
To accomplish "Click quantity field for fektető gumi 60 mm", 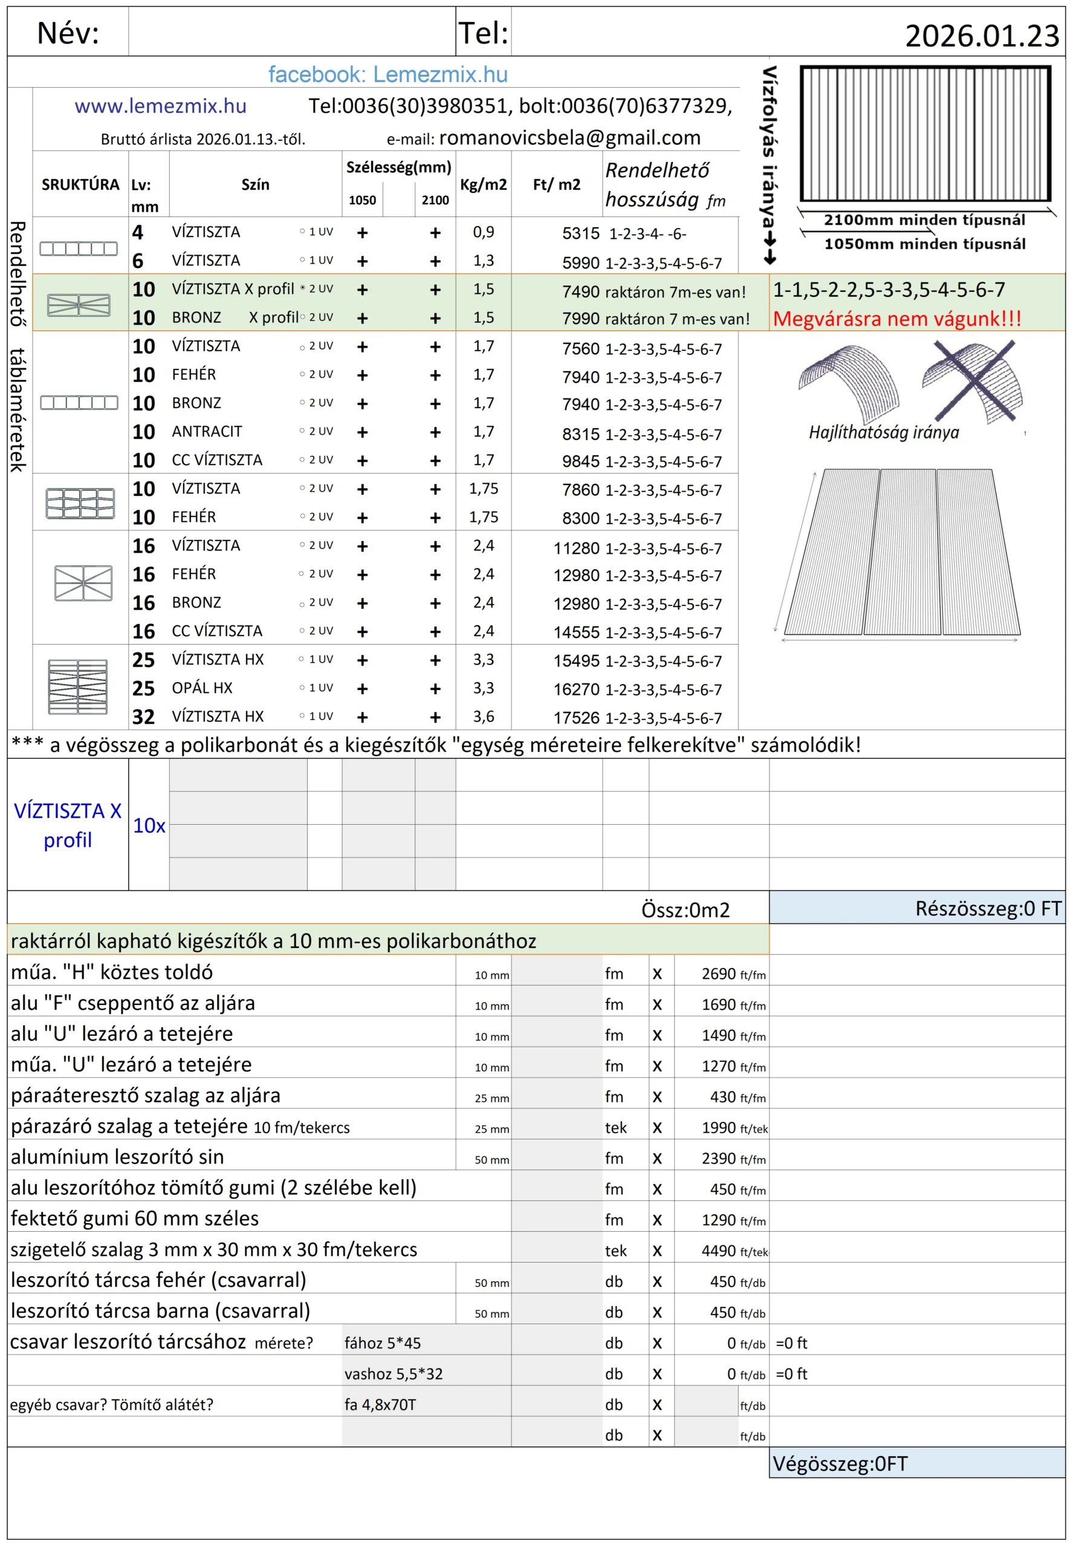I will point(556,1220).
